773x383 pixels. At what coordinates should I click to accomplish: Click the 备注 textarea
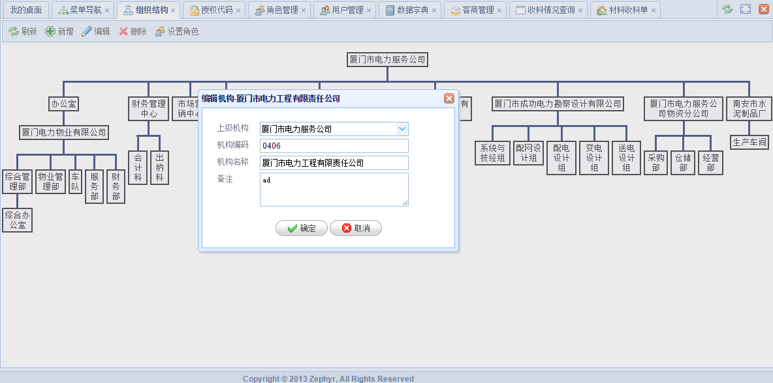pyautogui.click(x=334, y=190)
